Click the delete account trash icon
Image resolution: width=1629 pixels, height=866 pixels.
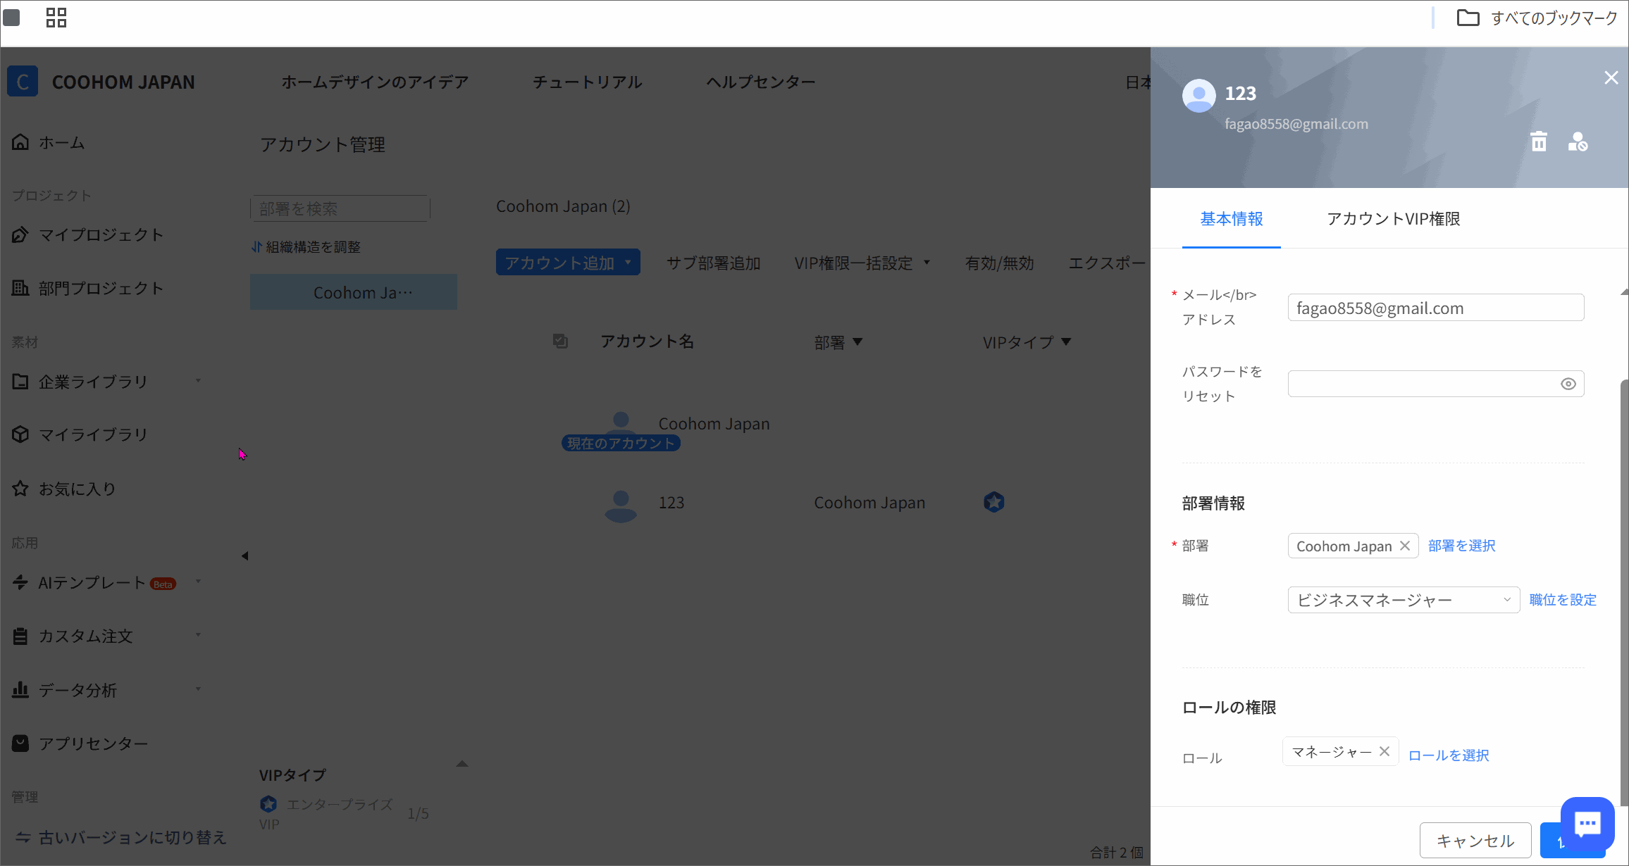pyautogui.click(x=1539, y=142)
